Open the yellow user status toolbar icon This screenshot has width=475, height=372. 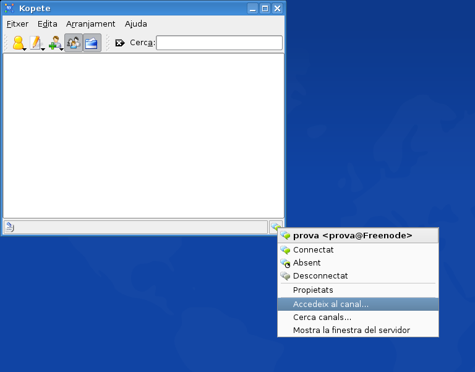point(18,43)
